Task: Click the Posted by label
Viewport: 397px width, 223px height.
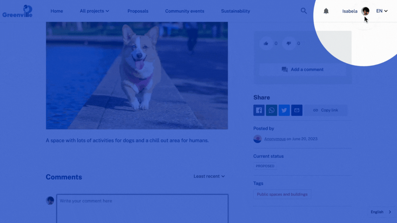Action: [x=264, y=128]
